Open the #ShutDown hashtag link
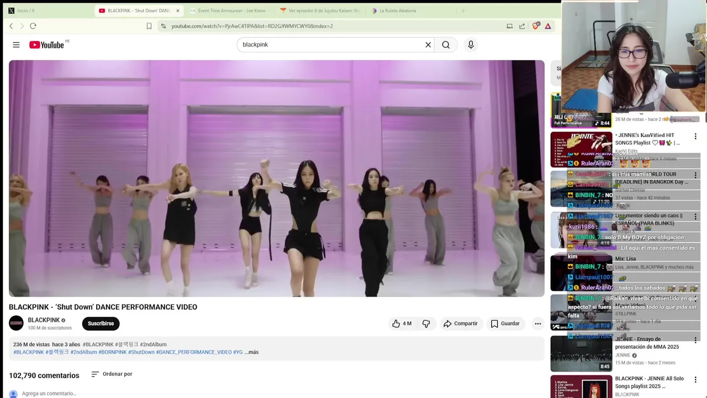Screen dimensions: 707x398 click(141, 352)
